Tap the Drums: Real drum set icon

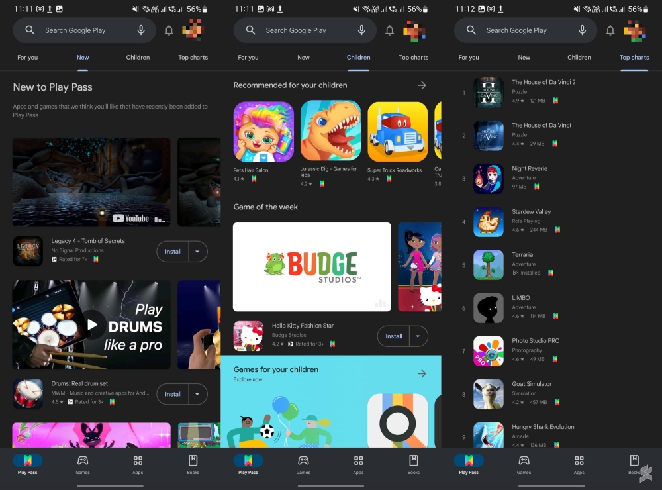28,394
